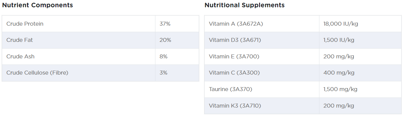Screen dimensions: 404x118
Task: Select the Crude Protein cell
Action: click(x=78, y=24)
